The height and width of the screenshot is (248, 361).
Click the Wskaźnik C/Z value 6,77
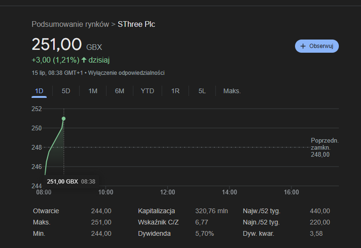pos(201,222)
